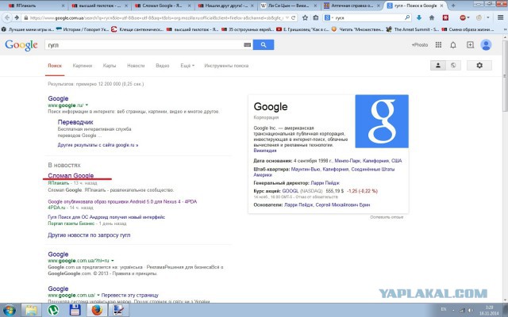The width and height of the screenshot is (508, 317).
Task: Open Google notifications bell icon
Action: tap(453, 45)
